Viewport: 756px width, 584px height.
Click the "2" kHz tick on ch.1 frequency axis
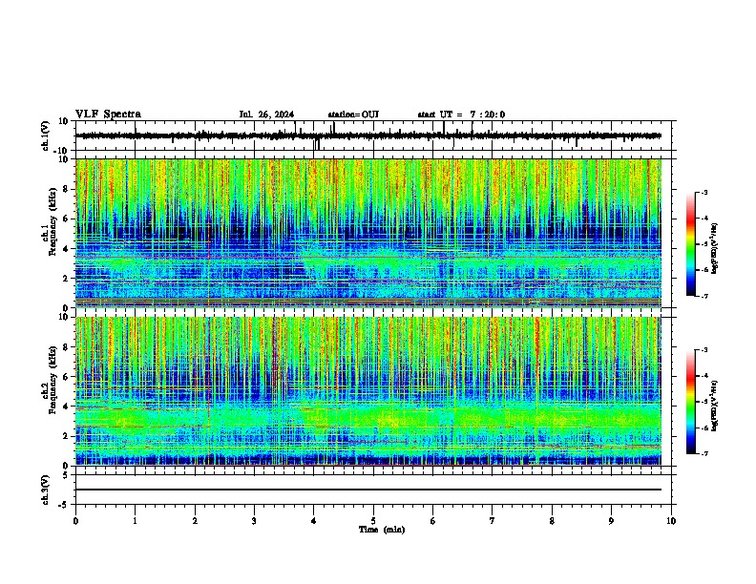click(67, 279)
